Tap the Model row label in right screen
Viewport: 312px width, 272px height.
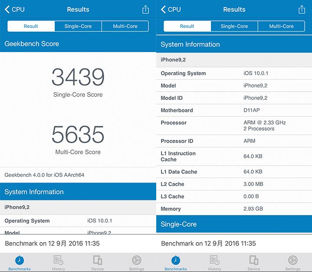tap(168, 86)
